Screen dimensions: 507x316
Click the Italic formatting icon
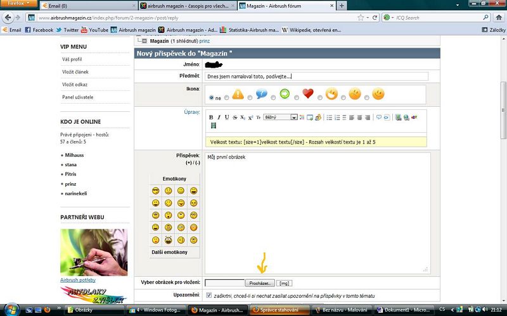tap(219, 117)
